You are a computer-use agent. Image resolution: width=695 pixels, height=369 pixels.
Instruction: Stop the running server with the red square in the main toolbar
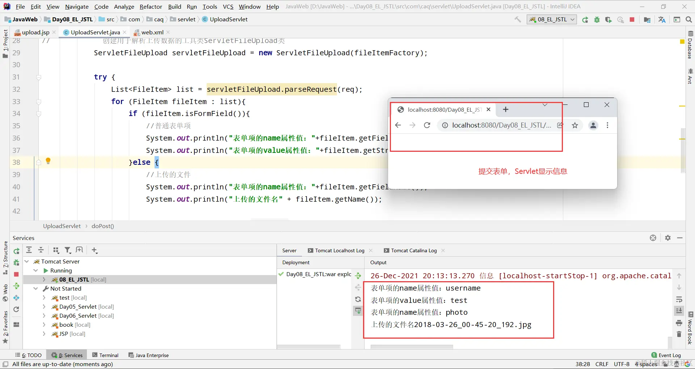tap(632, 20)
